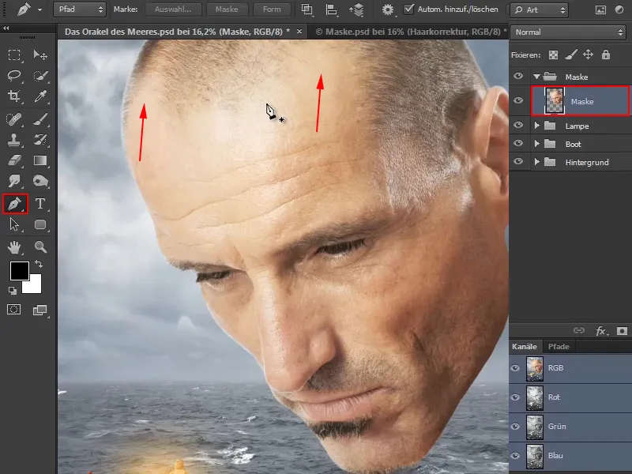The image size is (632, 474).
Task: Select the Crop tool
Action: 14,96
